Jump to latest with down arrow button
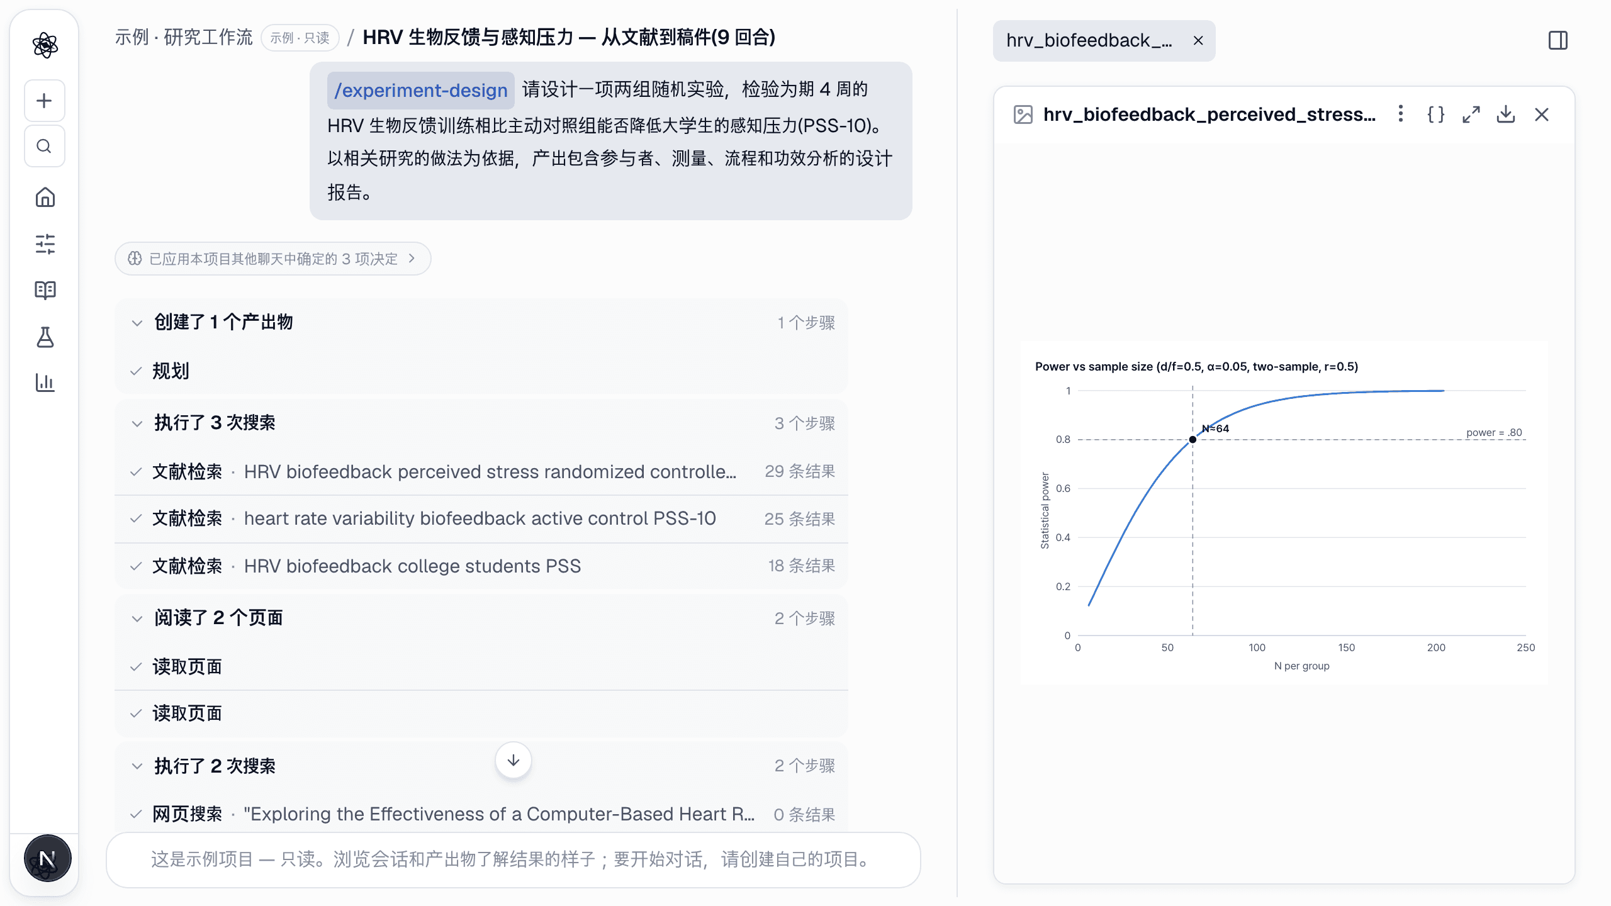The height and width of the screenshot is (906, 1611). coord(514,760)
